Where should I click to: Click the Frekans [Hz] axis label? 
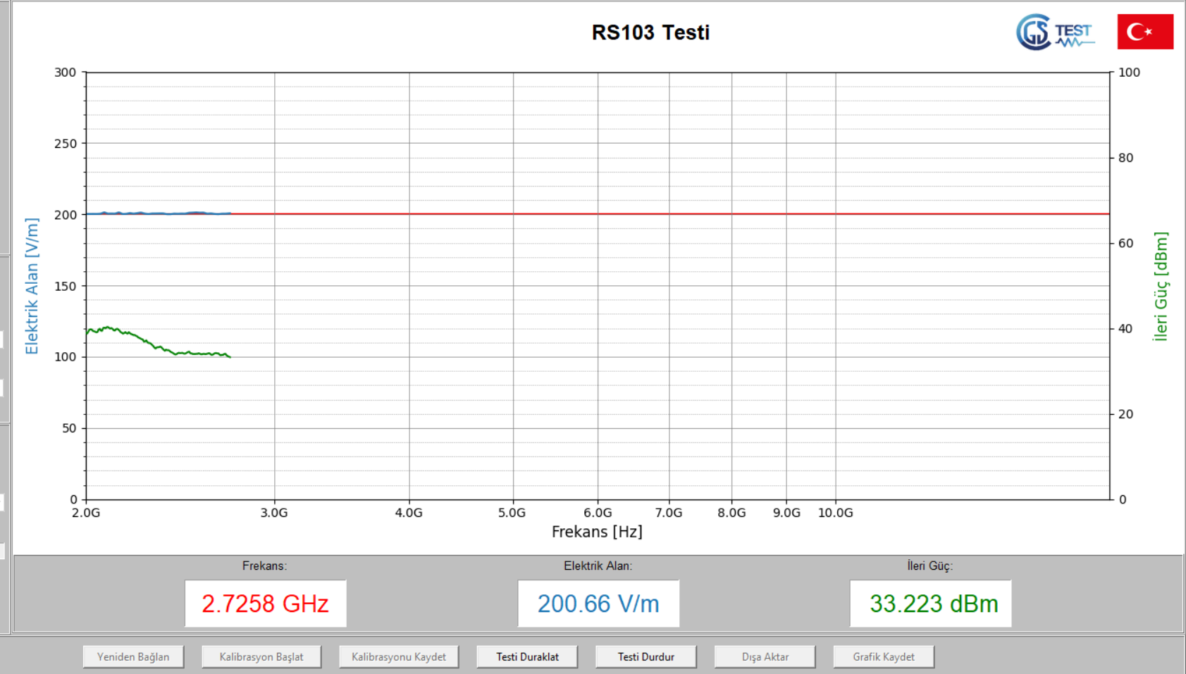click(x=596, y=532)
